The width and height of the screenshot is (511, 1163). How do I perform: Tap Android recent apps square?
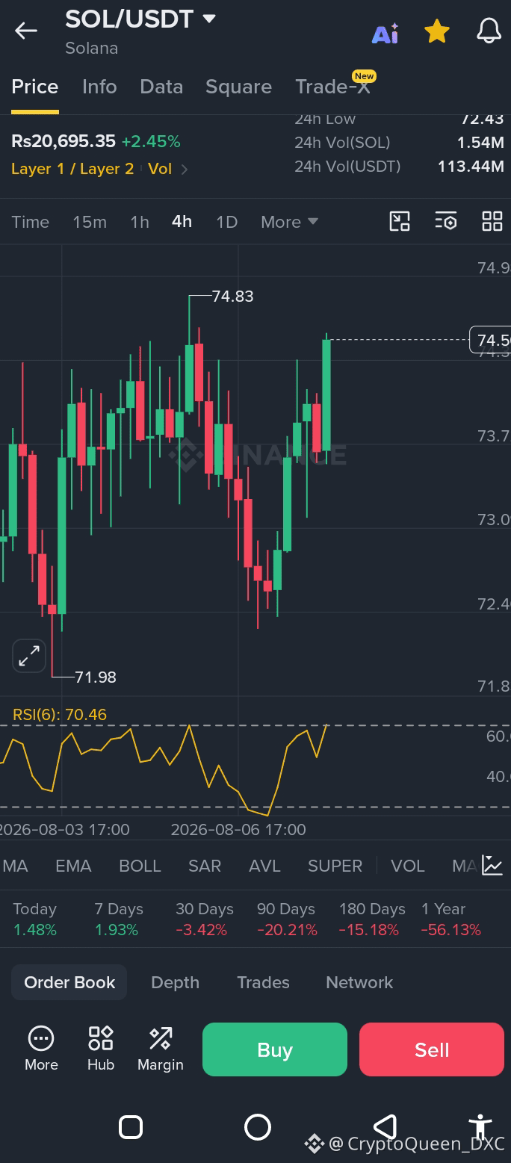click(x=131, y=1126)
